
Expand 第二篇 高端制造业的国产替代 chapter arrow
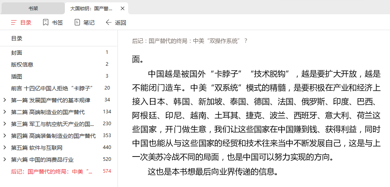click(4, 112)
